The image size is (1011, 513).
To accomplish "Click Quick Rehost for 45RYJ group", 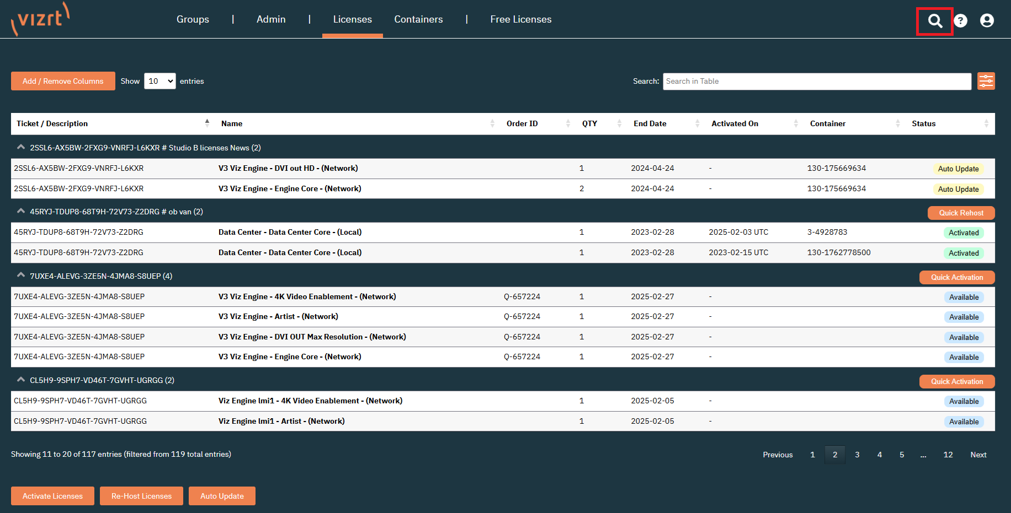I will 961,213.
